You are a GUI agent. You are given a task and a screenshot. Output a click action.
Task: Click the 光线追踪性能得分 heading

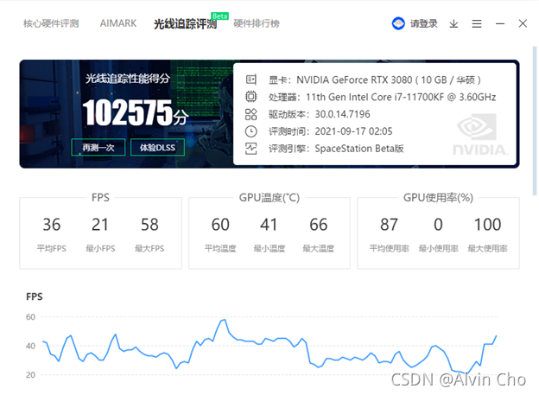pos(128,79)
